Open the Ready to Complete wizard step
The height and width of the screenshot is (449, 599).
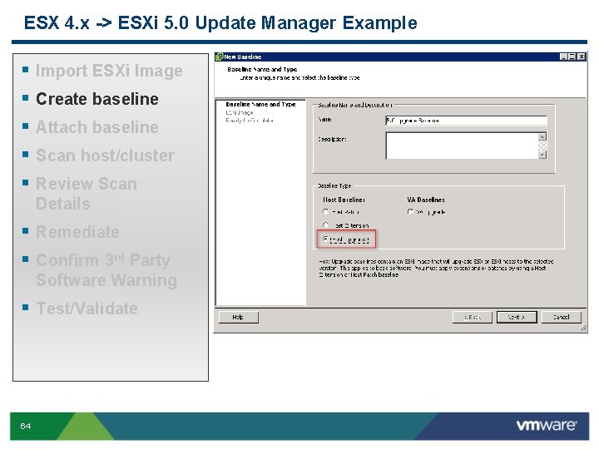(x=250, y=121)
